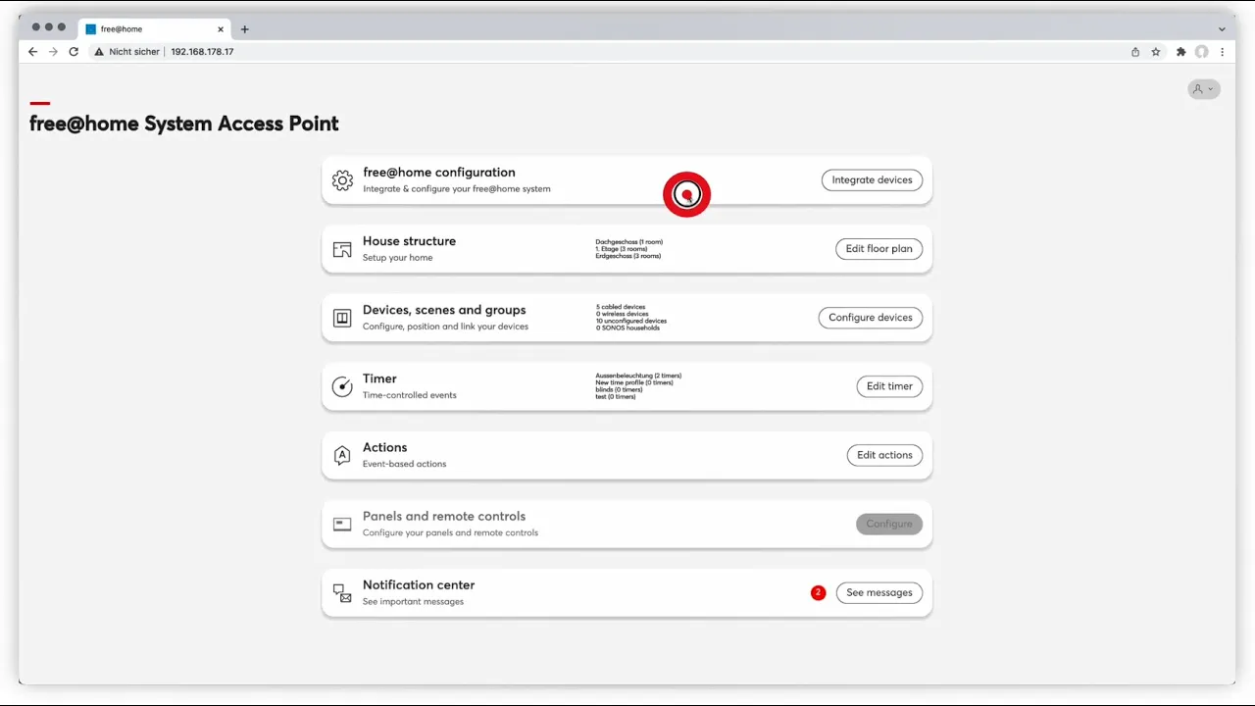Click the greyed-out Configure button

coord(889,524)
